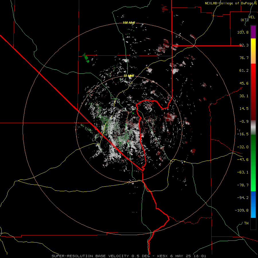Select the -78.7 legend value

[243, 185]
